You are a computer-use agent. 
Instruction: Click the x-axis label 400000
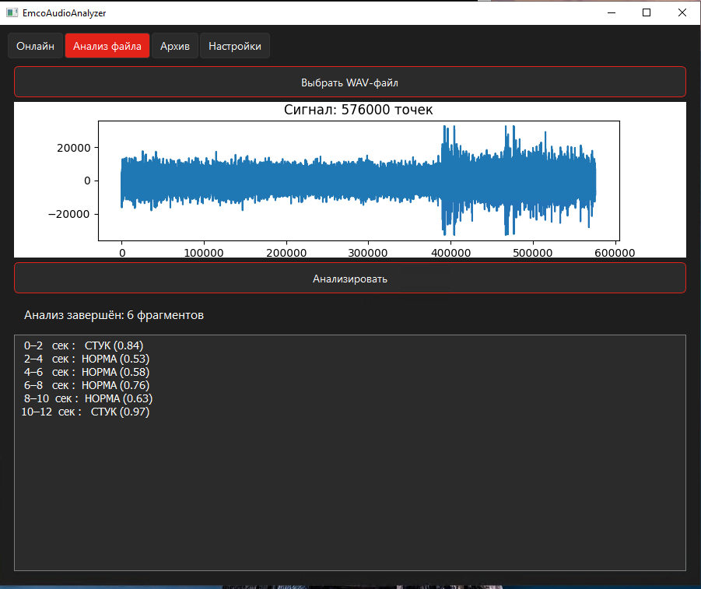click(x=450, y=253)
